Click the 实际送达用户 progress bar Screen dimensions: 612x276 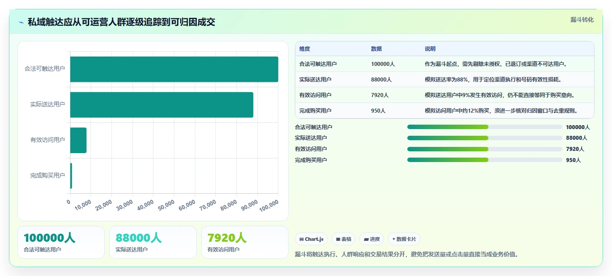point(484,138)
